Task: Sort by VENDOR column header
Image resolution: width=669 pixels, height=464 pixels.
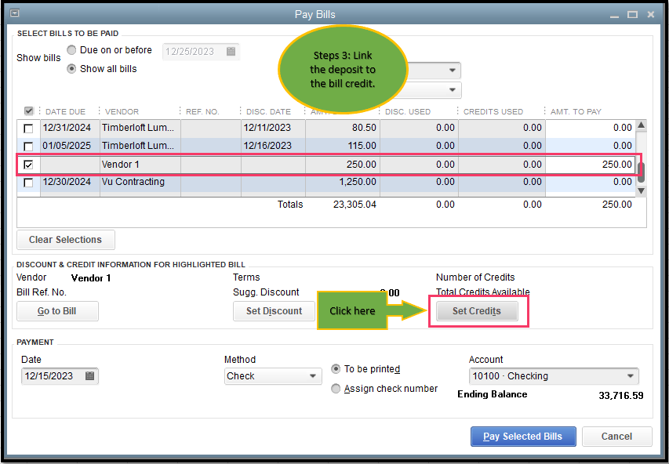Action: coord(122,112)
